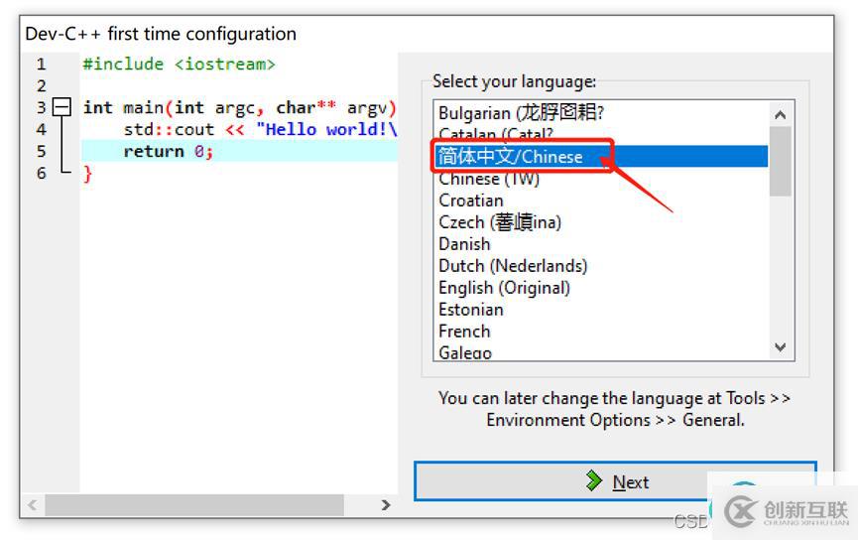858x540 pixels.
Task: Click the return 0; code line
Action: click(x=168, y=151)
